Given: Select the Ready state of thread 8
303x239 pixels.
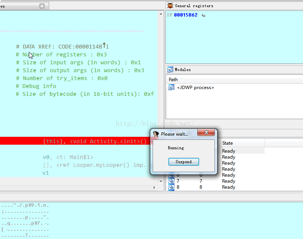Looking at the screenshot, I should click(229, 187).
